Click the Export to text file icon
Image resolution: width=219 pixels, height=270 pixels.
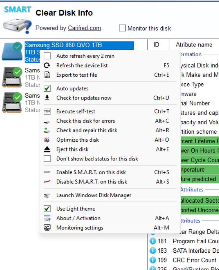[47, 75]
